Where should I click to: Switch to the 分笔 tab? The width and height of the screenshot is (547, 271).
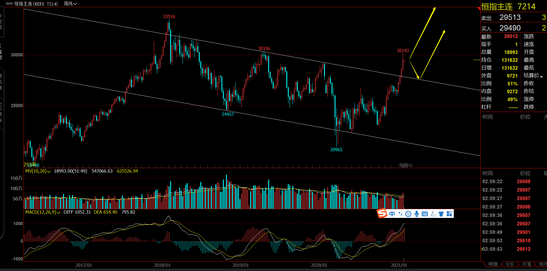526,264
